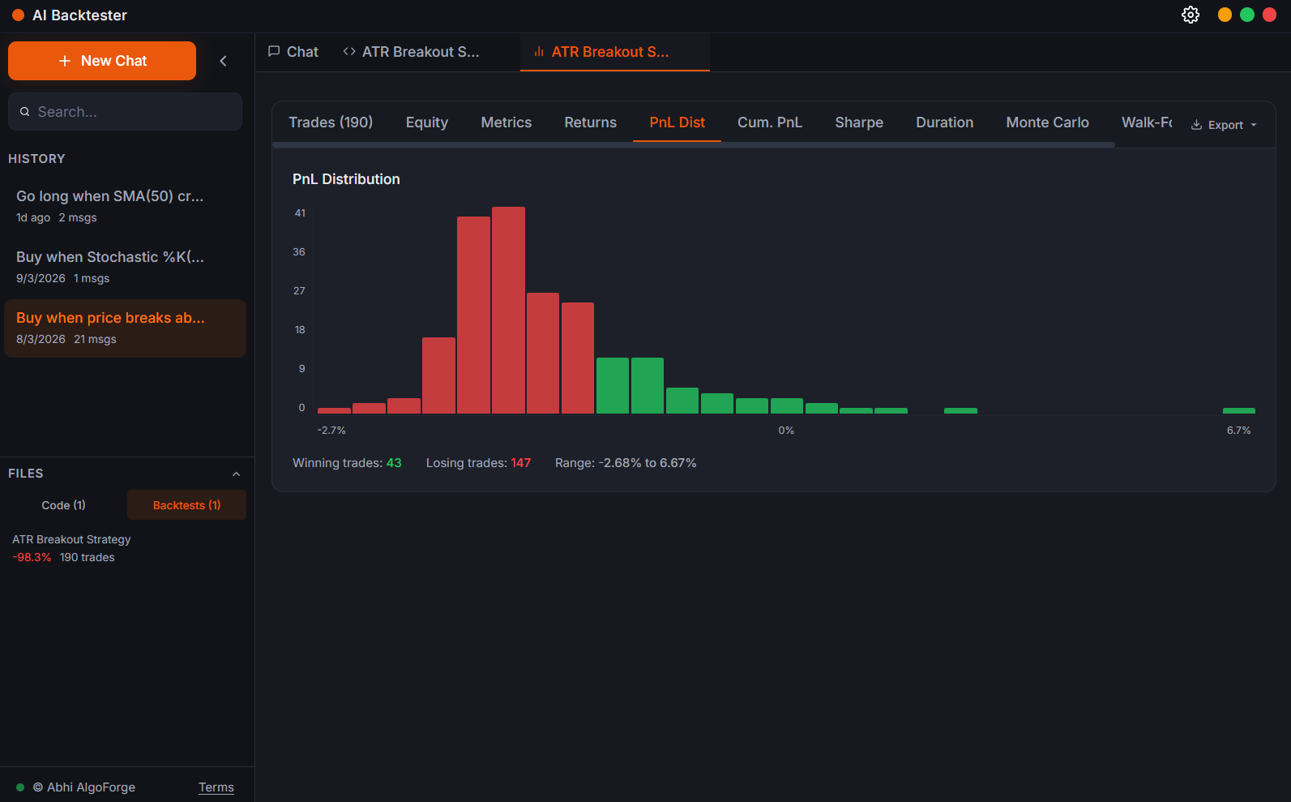Open the settings gear icon
This screenshot has width=1291, height=802.
[x=1190, y=15]
